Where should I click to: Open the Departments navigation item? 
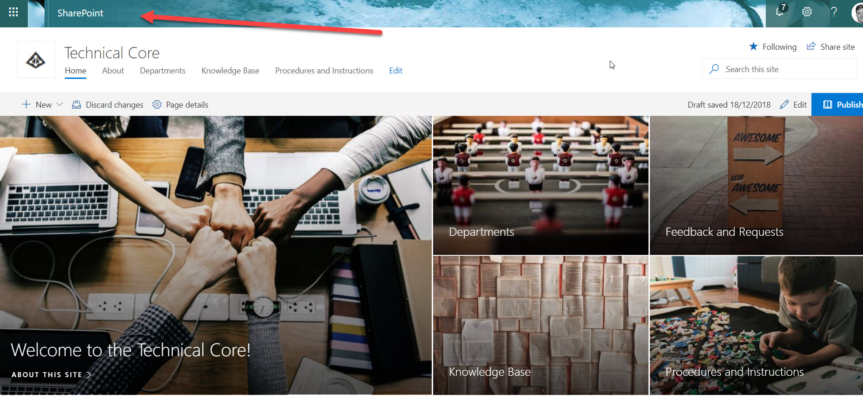162,71
